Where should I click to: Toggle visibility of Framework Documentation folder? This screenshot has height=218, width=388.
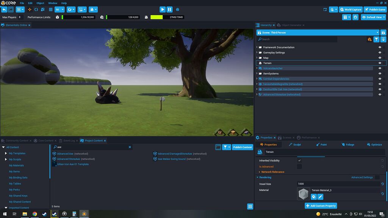380,47
